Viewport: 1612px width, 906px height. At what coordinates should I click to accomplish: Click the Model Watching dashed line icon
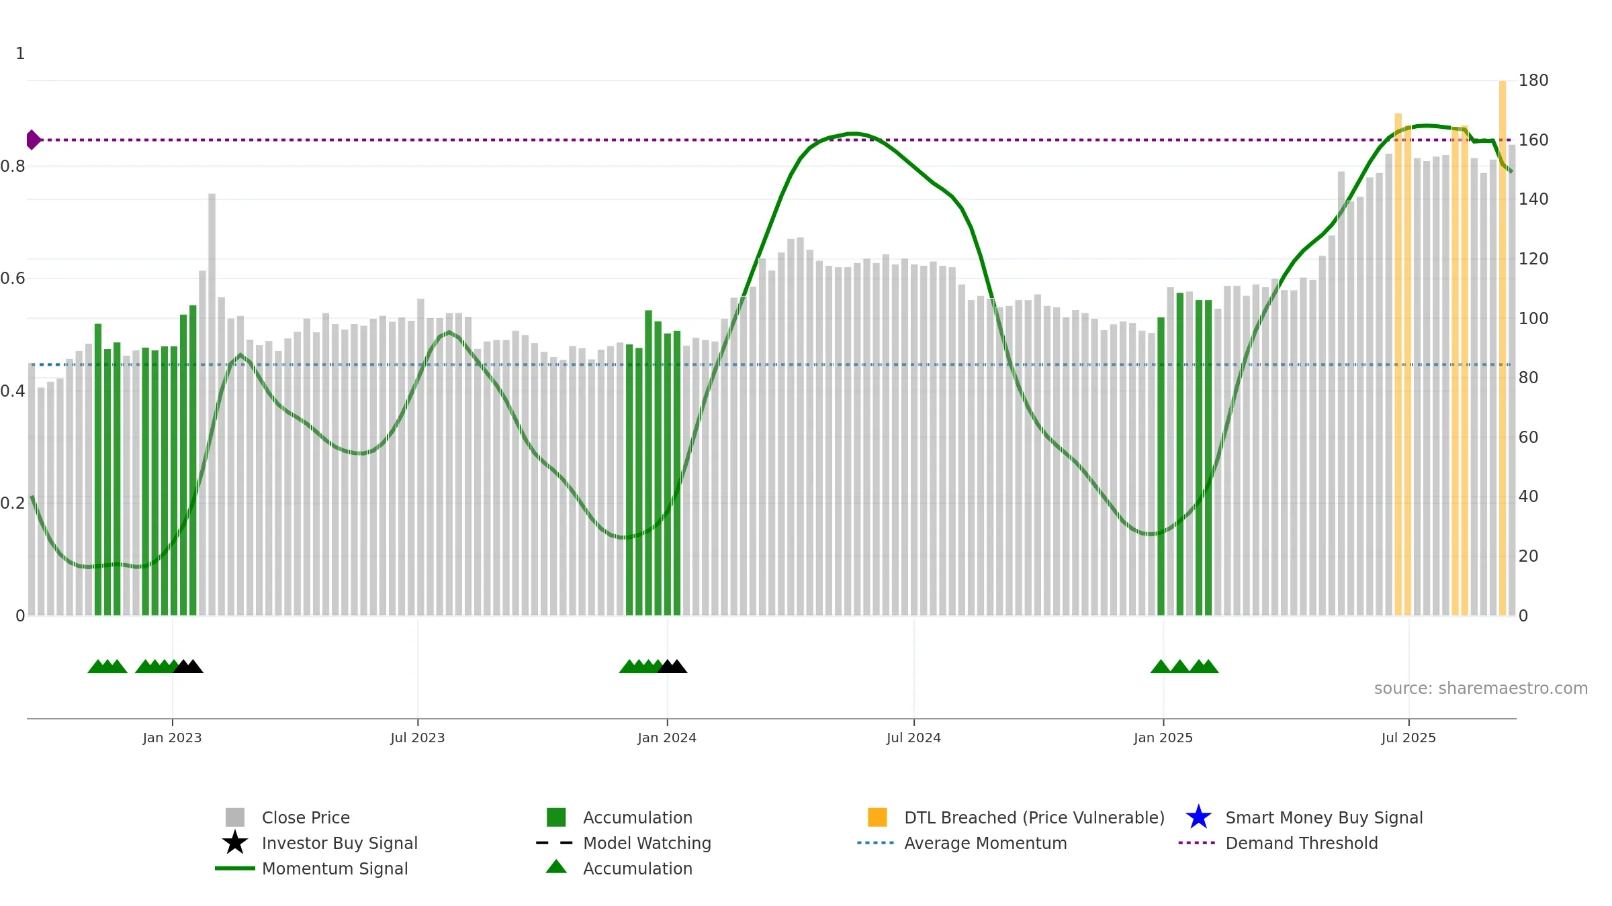pos(555,843)
